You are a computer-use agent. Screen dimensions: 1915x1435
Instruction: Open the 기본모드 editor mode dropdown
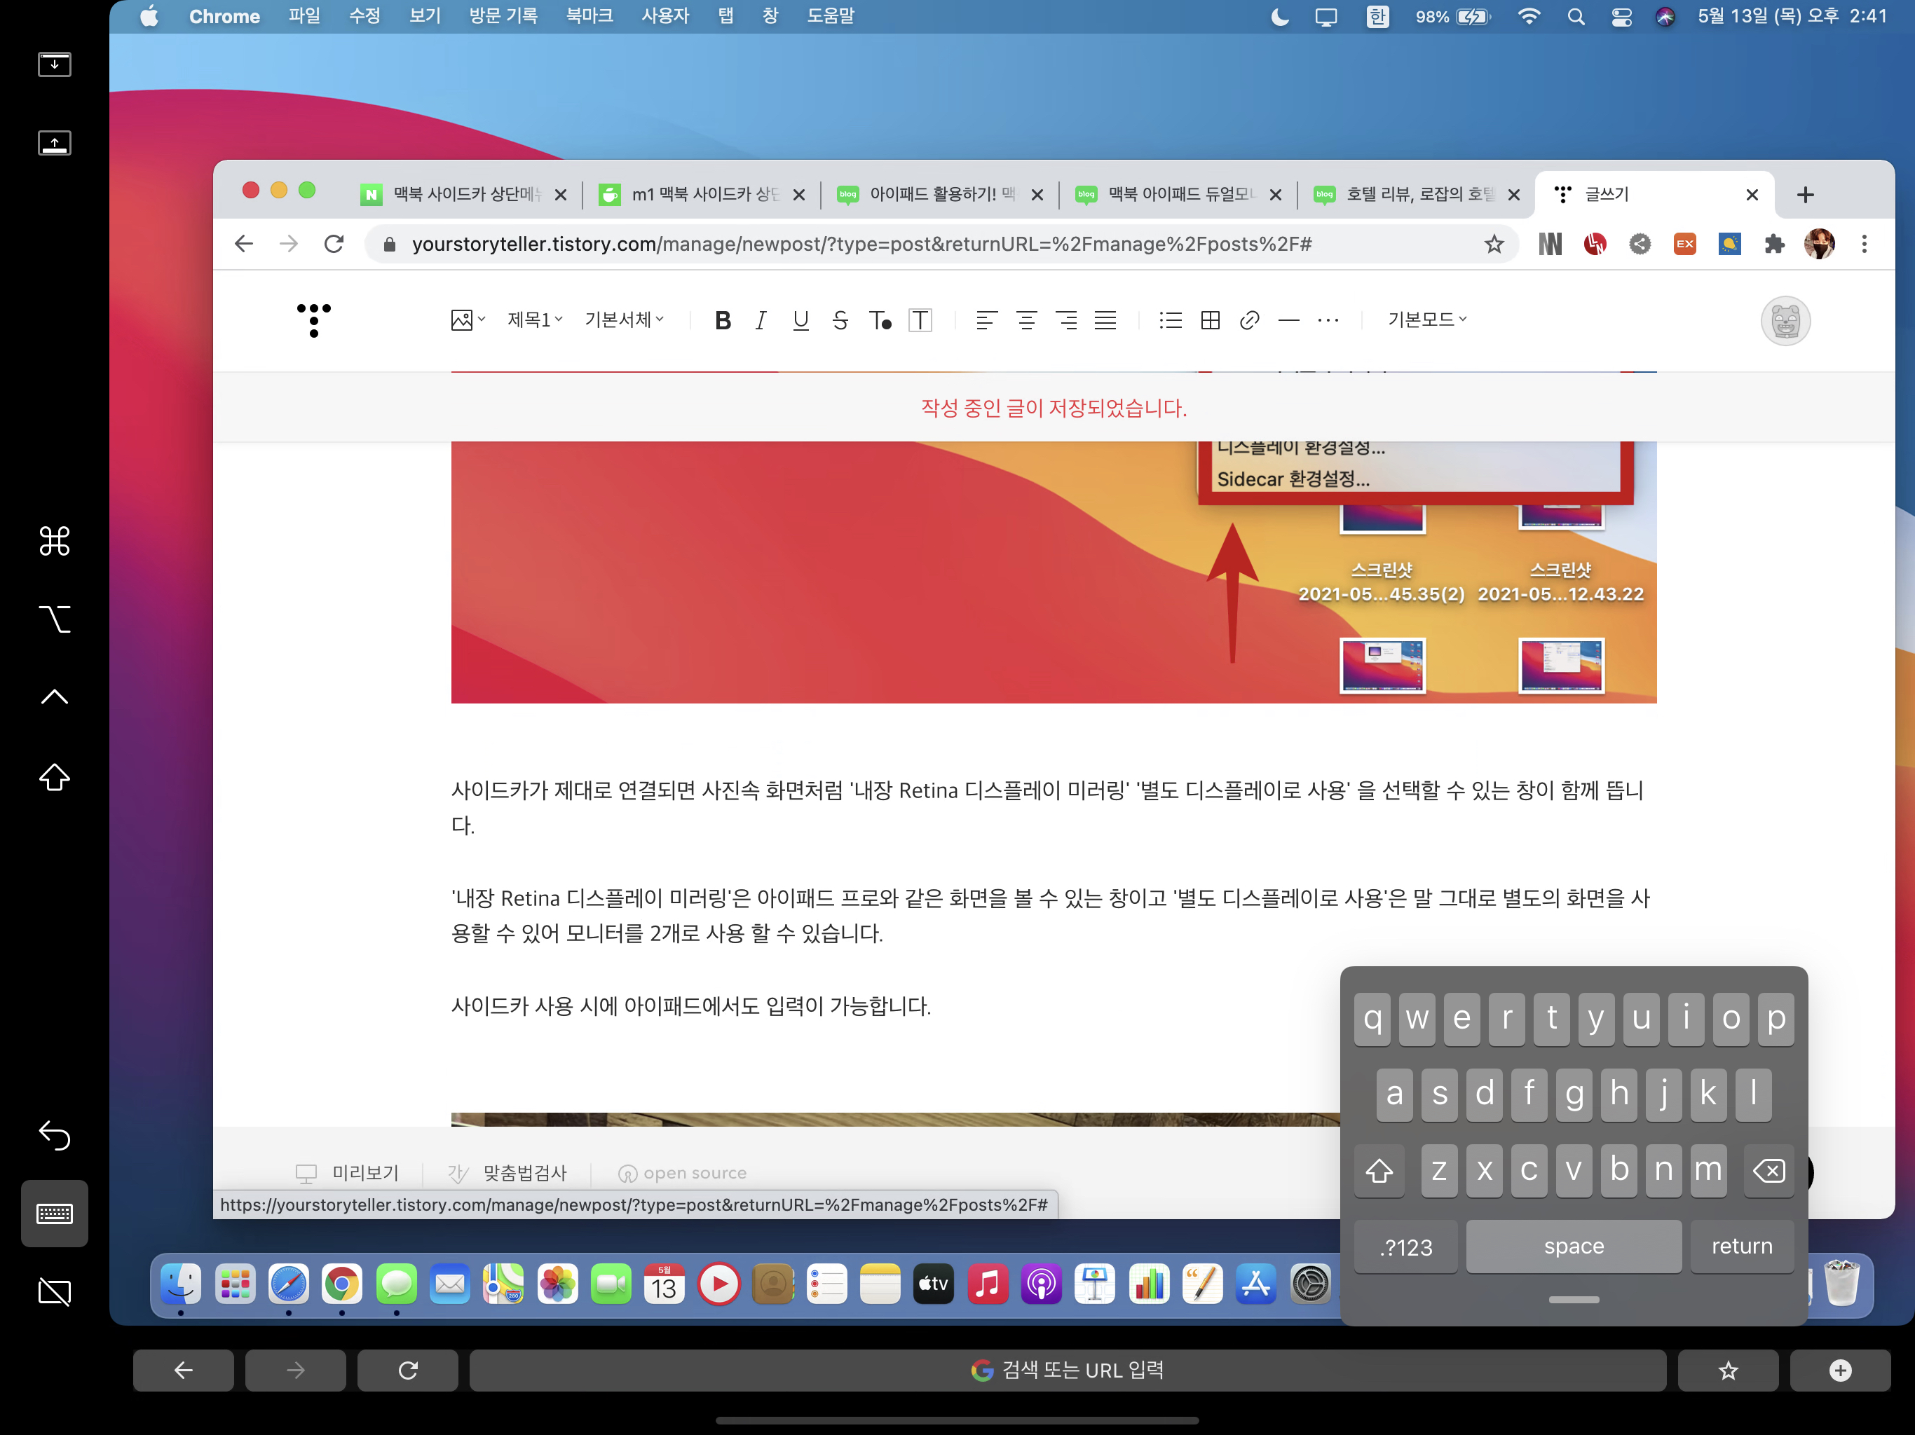pos(1426,320)
